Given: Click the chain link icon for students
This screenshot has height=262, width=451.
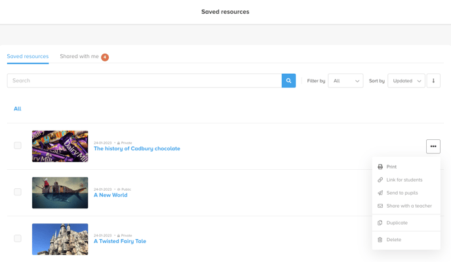Looking at the screenshot, I should coord(380,180).
